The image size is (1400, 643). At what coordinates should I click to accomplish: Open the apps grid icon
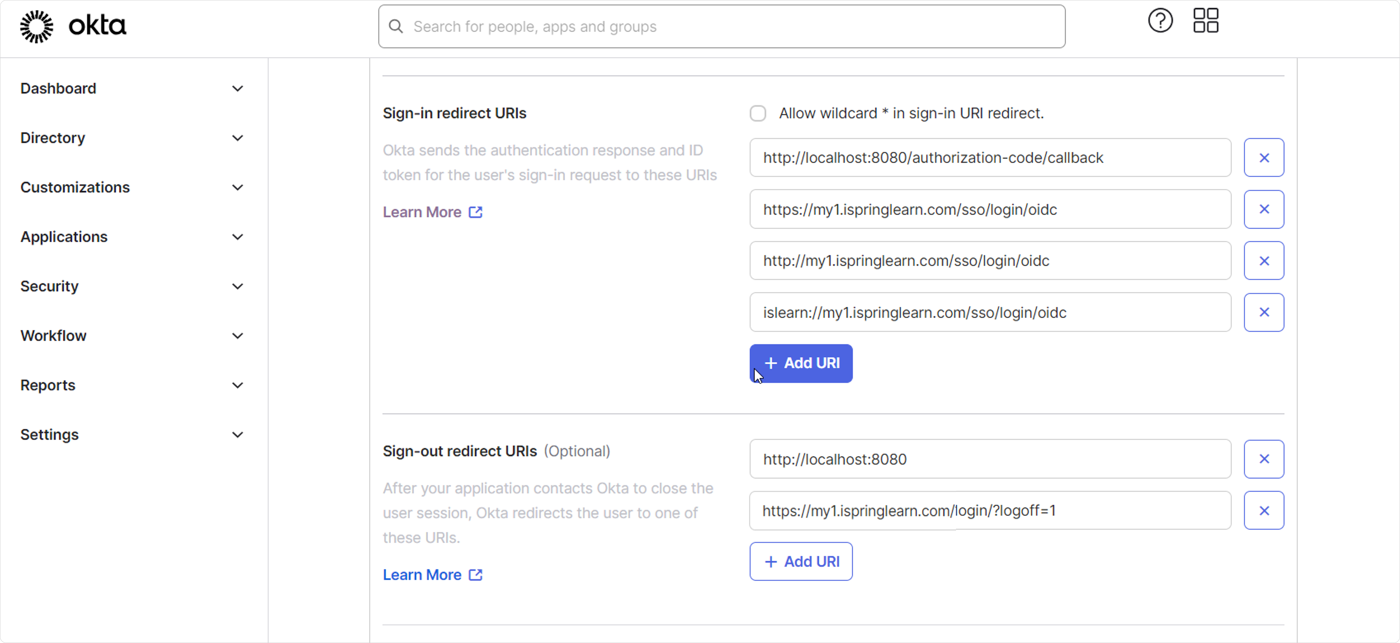pyautogui.click(x=1205, y=21)
